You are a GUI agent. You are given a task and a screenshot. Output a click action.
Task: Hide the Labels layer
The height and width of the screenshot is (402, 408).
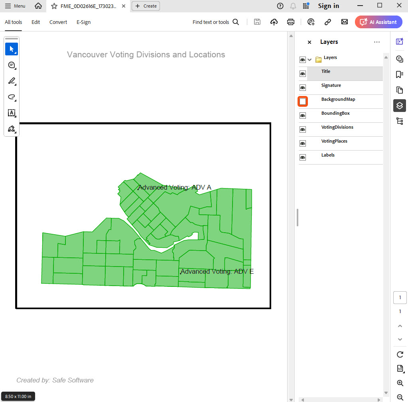pos(303,157)
